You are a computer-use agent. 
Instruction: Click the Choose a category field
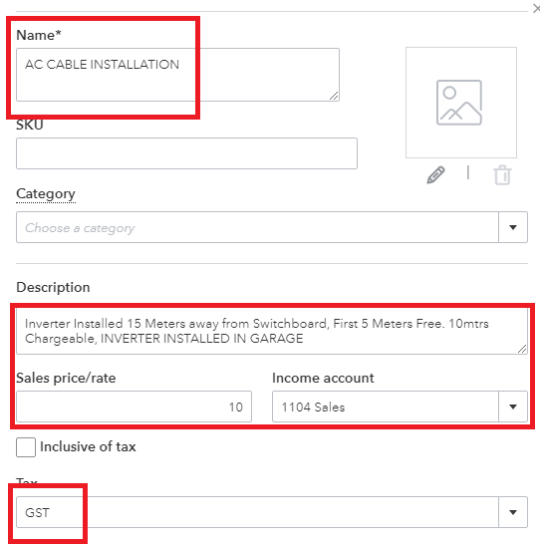pyautogui.click(x=257, y=227)
